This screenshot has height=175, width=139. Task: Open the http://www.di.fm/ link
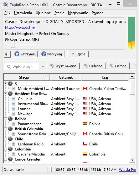tap(20, 27)
